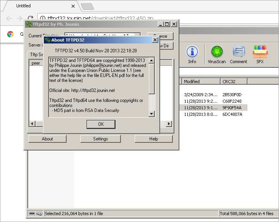279x222 pixels.
Task: Minimize the Tftpd32 window
Action: pyautogui.click(x=161, y=24)
